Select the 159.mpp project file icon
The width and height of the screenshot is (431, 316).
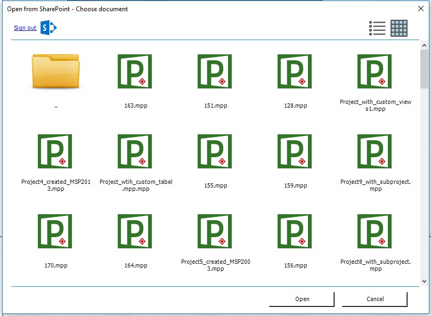point(295,151)
